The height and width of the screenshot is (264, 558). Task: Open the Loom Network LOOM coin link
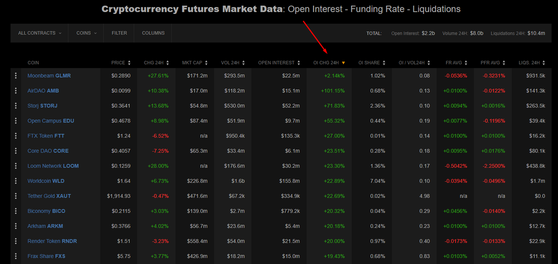click(53, 166)
